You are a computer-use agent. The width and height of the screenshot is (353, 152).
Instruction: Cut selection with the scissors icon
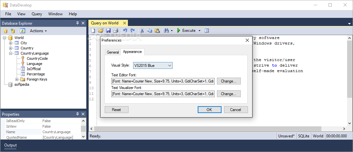click(x=142, y=31)
